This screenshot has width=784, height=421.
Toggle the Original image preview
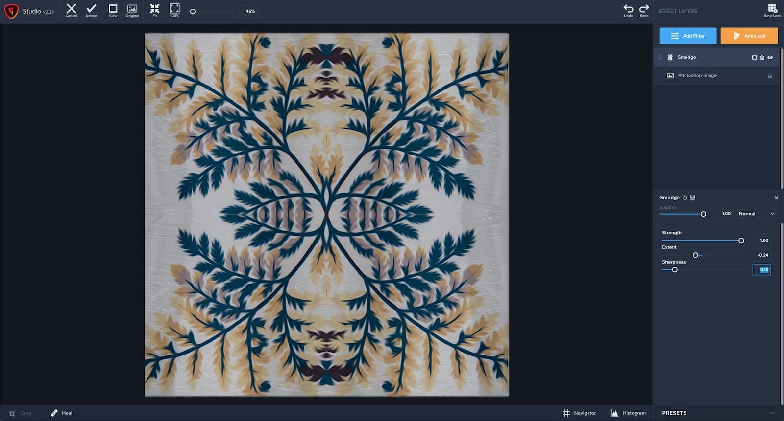[x=132, y=9]
